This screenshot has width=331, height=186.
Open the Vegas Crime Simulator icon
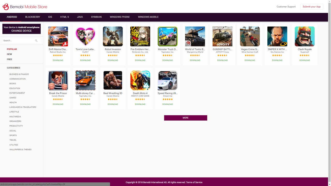point(250,36)
